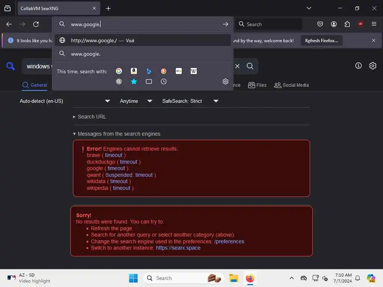Reload the current page
383x287 pixels.
[36, 24]
